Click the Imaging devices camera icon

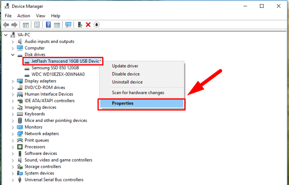[20, 107]
